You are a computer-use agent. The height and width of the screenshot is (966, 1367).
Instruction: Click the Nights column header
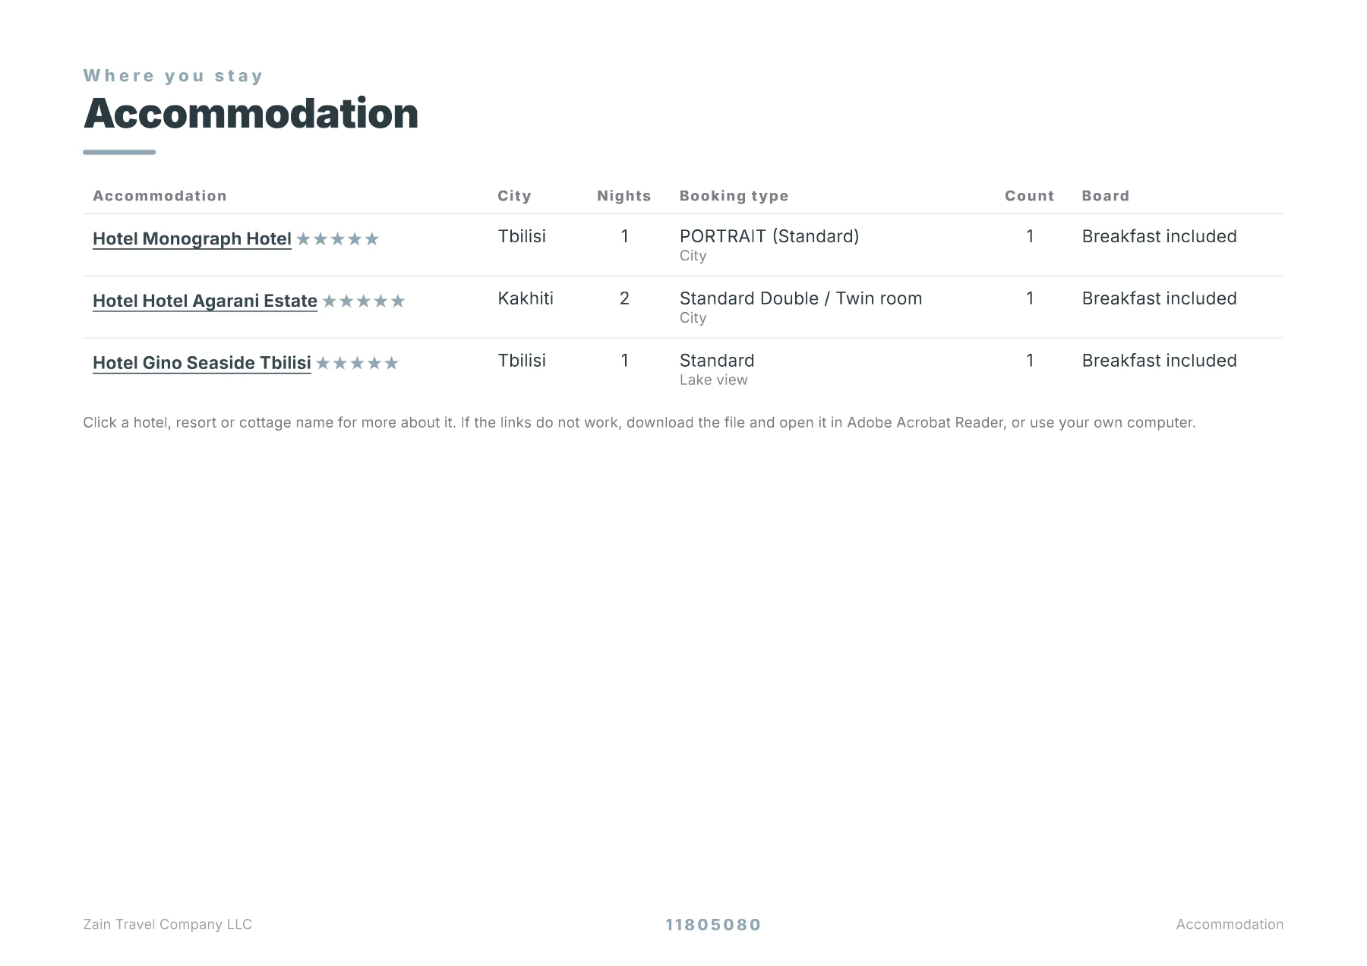coord(624,196)
